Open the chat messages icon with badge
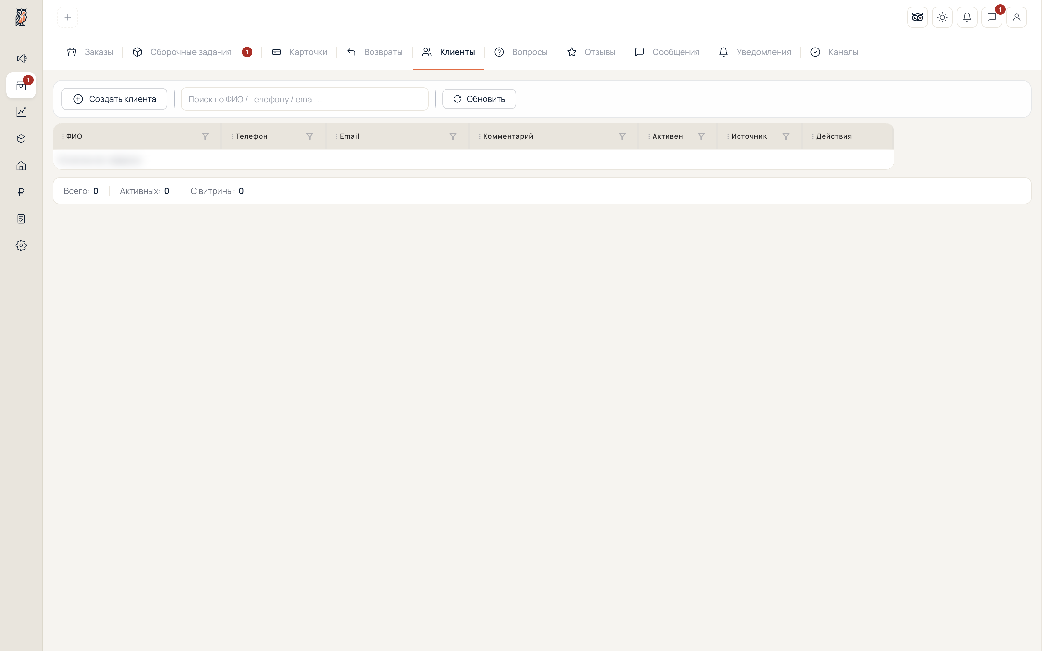 coord(992,17)
